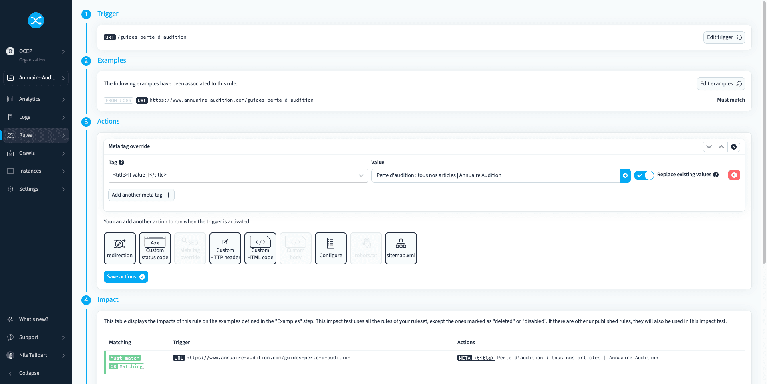
Task: Click the Trigger step heading
Action: [x=108, y=14]
